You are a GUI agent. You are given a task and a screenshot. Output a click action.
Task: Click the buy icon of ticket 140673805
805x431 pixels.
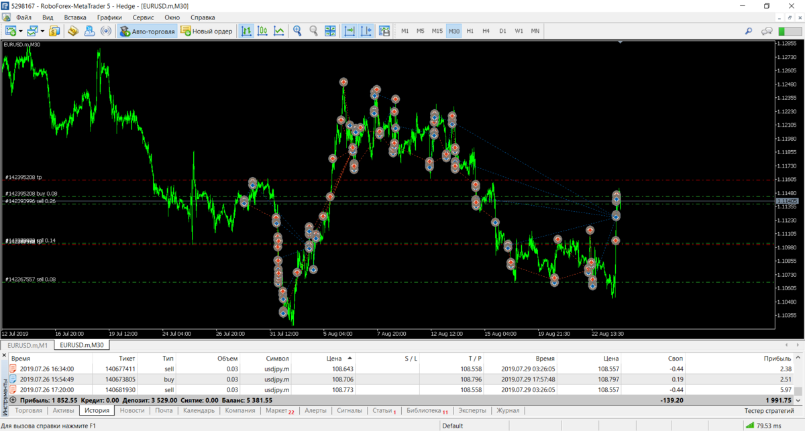[13, 379]
